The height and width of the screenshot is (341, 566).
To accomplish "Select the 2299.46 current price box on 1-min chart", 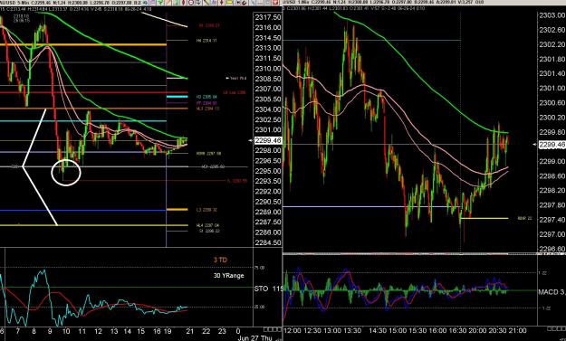I will [x=552, y=145].
